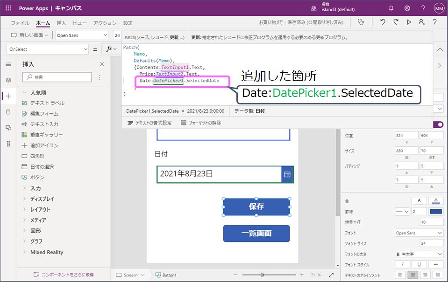Screen dimensions: 448x282
Task: Fit canvas to window icon
Action: pyautogui.click(x=331, y=275)
